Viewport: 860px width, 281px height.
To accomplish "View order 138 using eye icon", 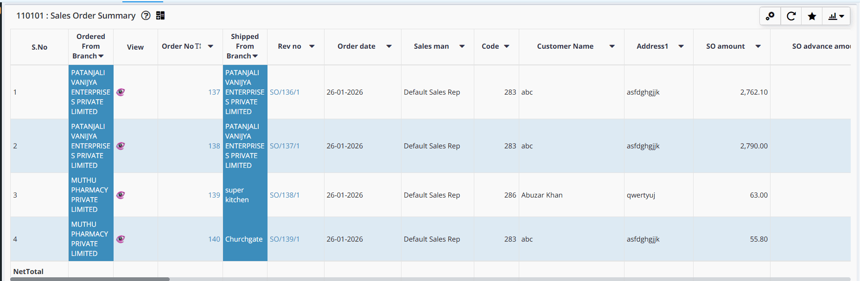I will pyautogui.click(x=121, y=146).
